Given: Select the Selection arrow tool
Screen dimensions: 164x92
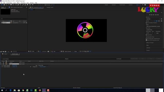Looking at the screenshot, I should [2, 5].
